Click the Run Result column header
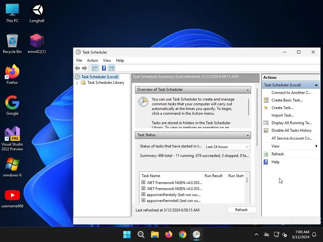This screenshot has height=242, width=323. click(214, 176)
